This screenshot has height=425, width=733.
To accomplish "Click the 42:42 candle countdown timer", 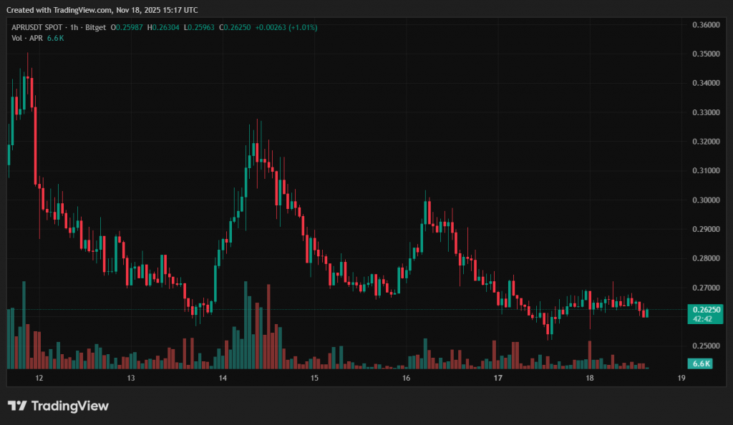I will [x=703, y=319].
